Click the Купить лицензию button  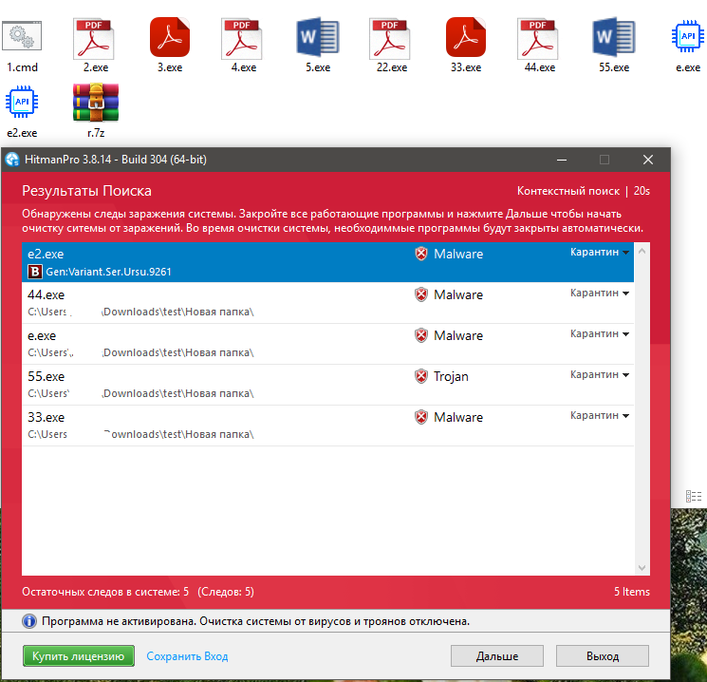click(79, 655)
